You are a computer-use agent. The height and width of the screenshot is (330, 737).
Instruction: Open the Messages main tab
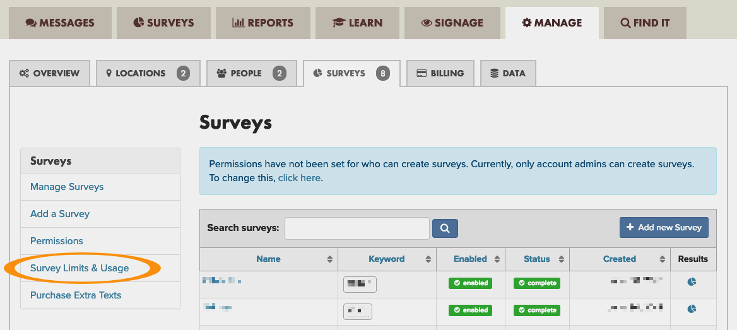tap(60, 23)
